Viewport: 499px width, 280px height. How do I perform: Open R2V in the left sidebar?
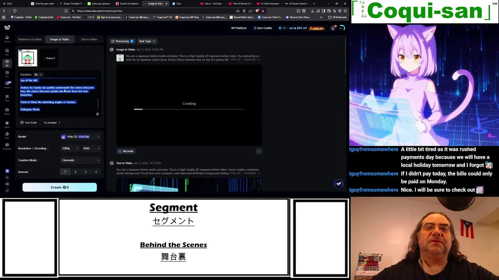(x=7, y=52)
